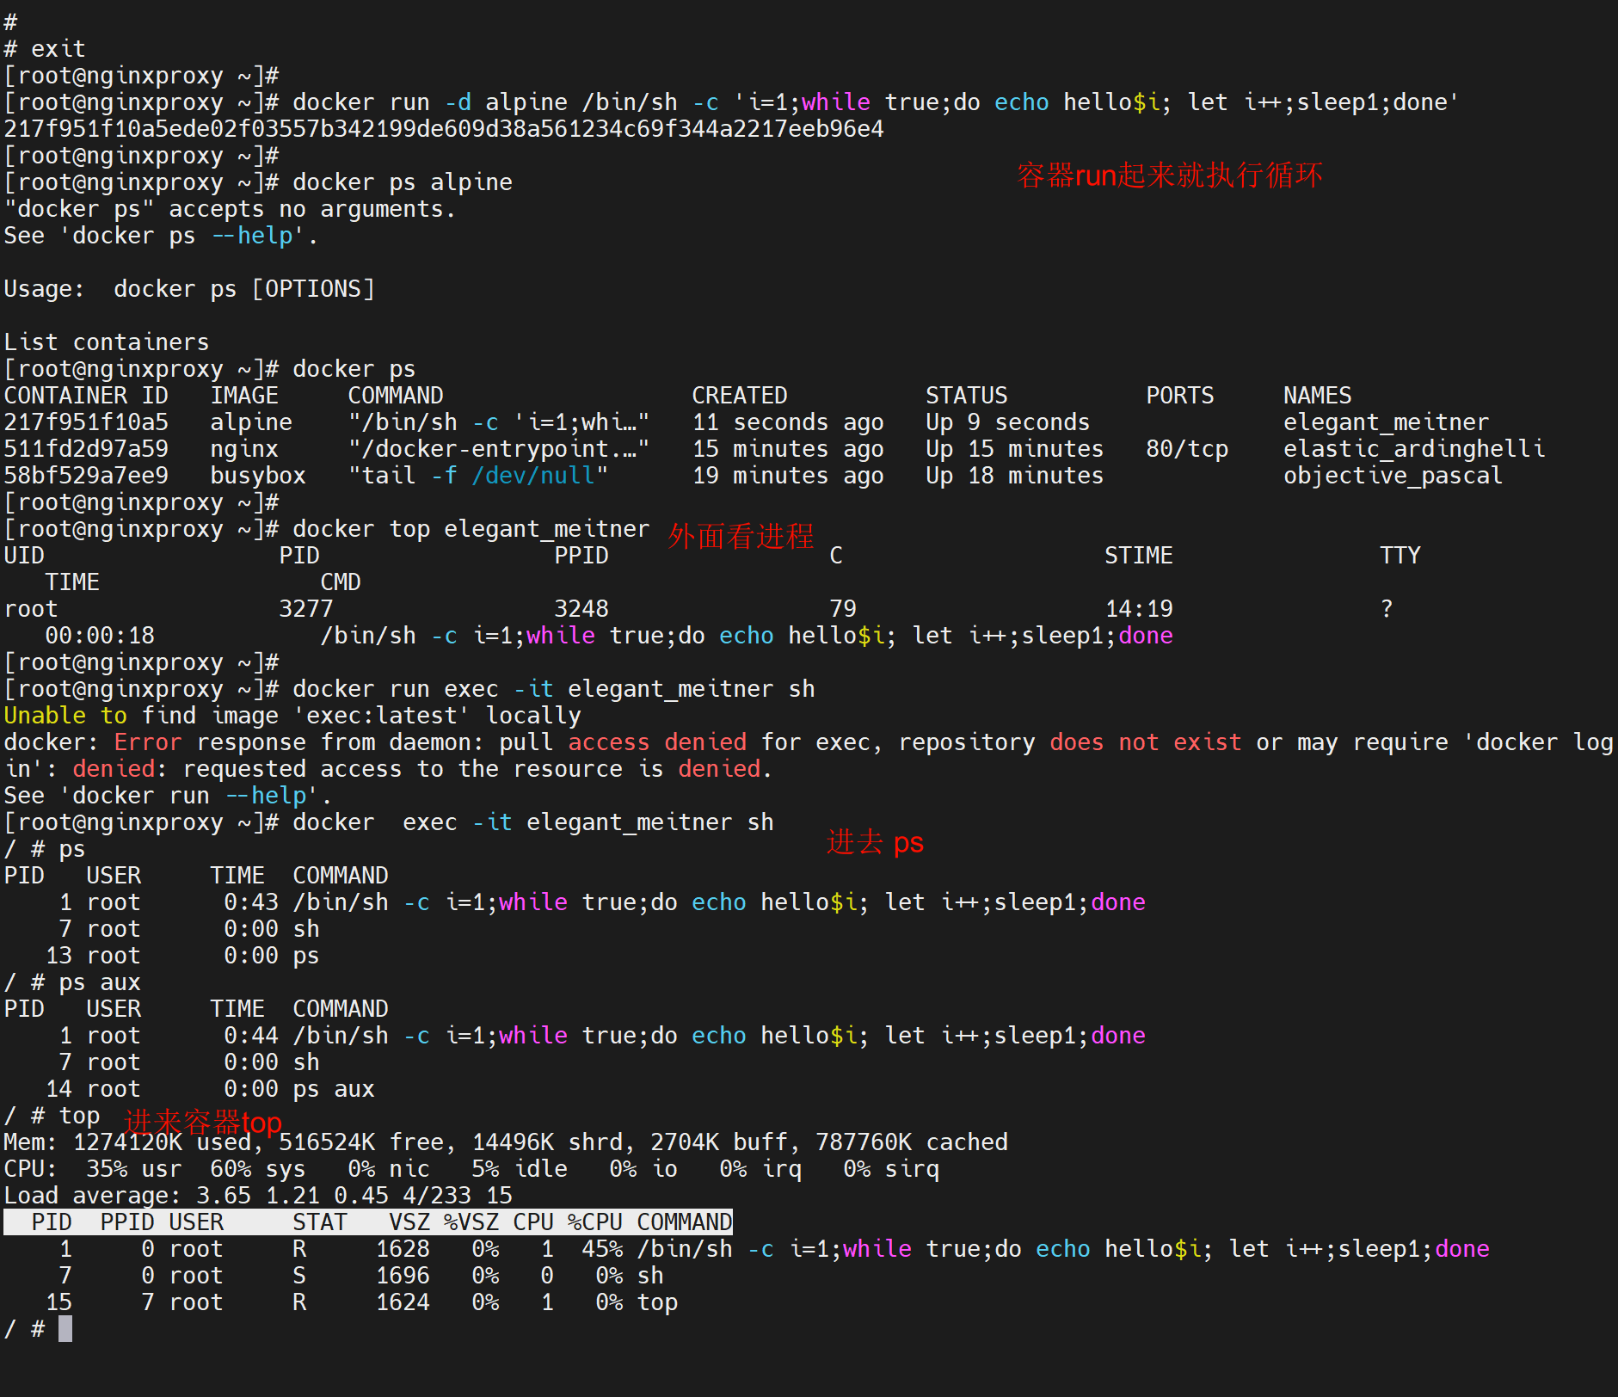This screenshot has width=1618, height=1397.
Task: Click the terminal cursor block at the last prompt
Action: [x=65, y=1329]
